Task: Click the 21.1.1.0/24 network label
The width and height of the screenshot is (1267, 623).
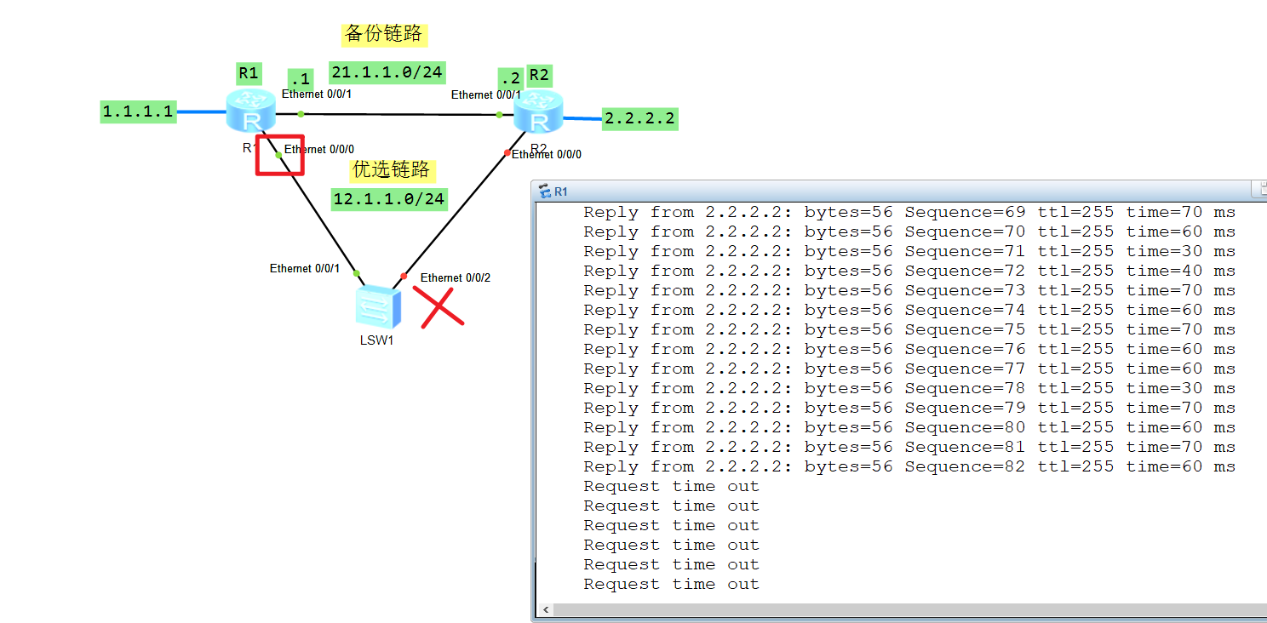Action: coord(387,72)
